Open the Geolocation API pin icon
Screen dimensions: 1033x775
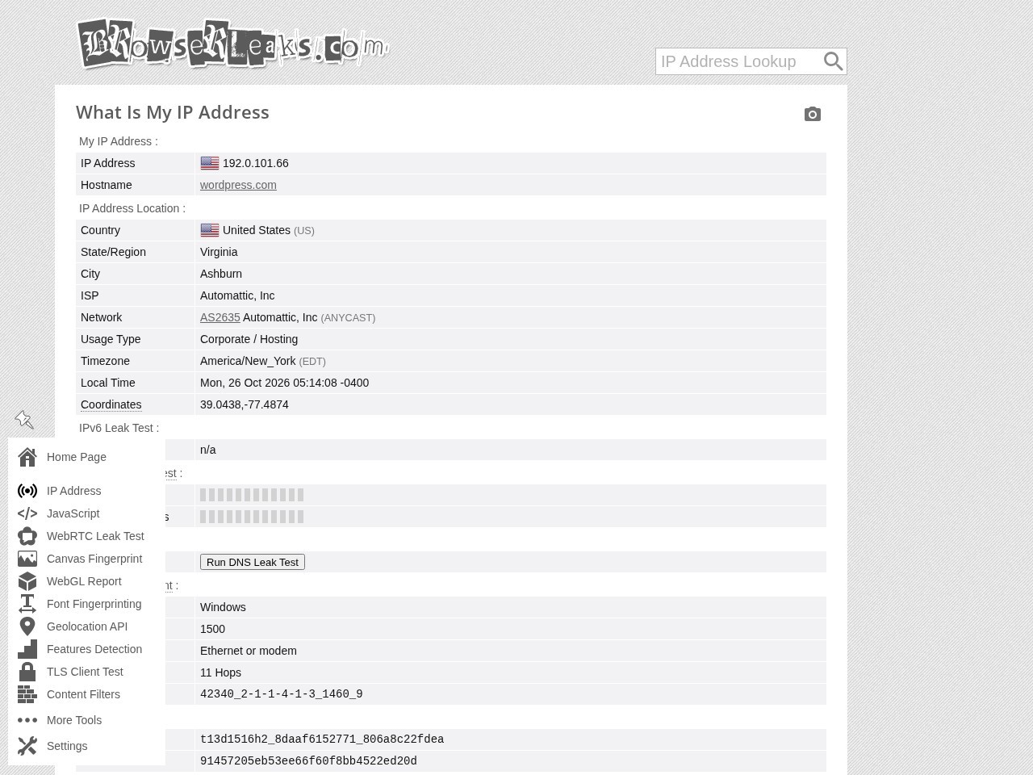tap(27, 626)
